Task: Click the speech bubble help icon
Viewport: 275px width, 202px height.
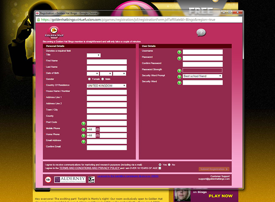Action: point(201,33)
